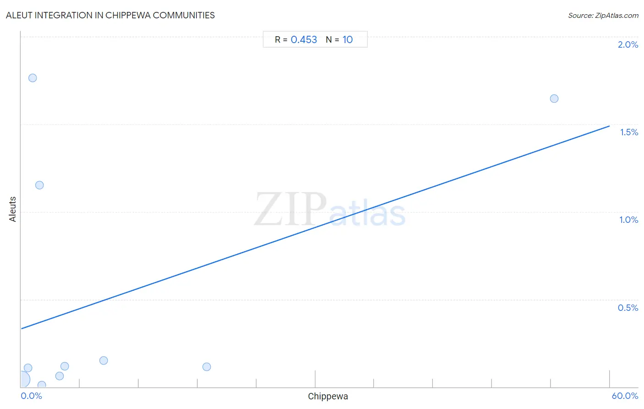Click the lowest data point on x-axis
Image resolution: width=644 pixels, height=409 pixels.
click(42, 385)
